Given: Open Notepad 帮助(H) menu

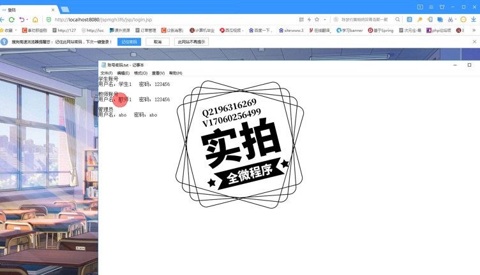Looking at the screenshot, I should pos(176,73).
